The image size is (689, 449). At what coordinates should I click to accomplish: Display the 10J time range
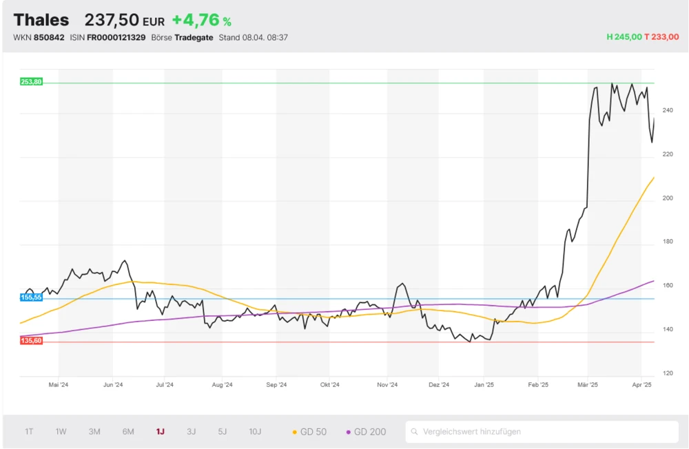[255, 432]
